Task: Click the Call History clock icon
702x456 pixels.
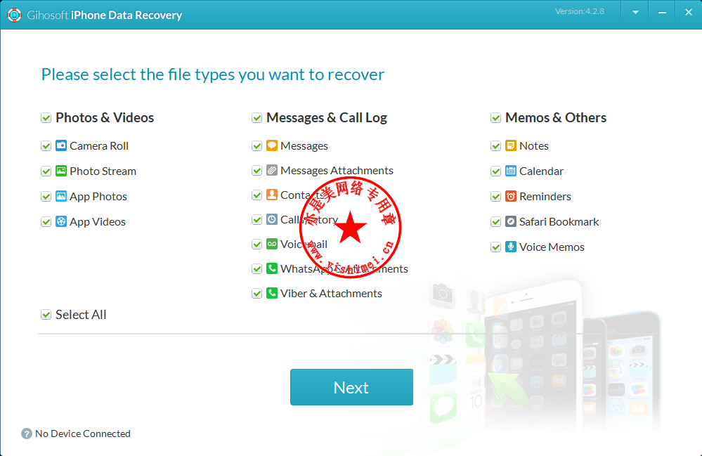Action: point(272,219)
